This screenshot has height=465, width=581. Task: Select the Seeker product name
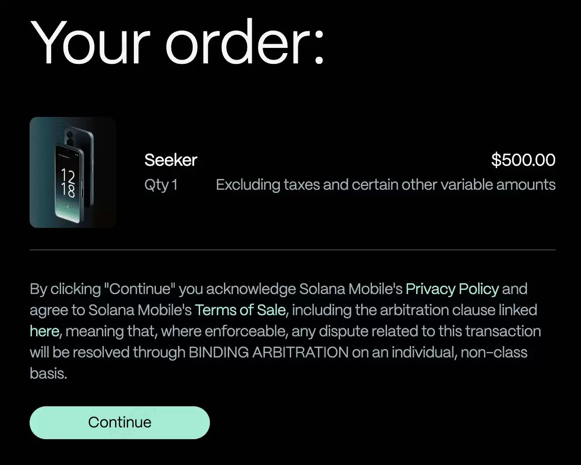pos(170,160)
